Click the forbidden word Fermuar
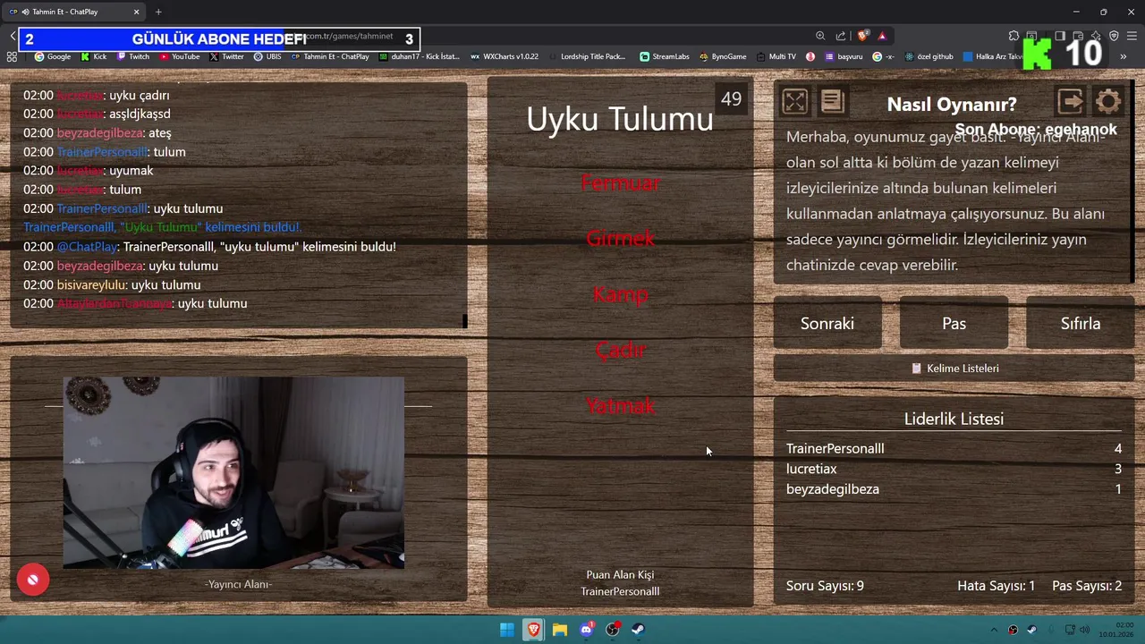Viewport: 1145px width, 644px height. [620, 183]
